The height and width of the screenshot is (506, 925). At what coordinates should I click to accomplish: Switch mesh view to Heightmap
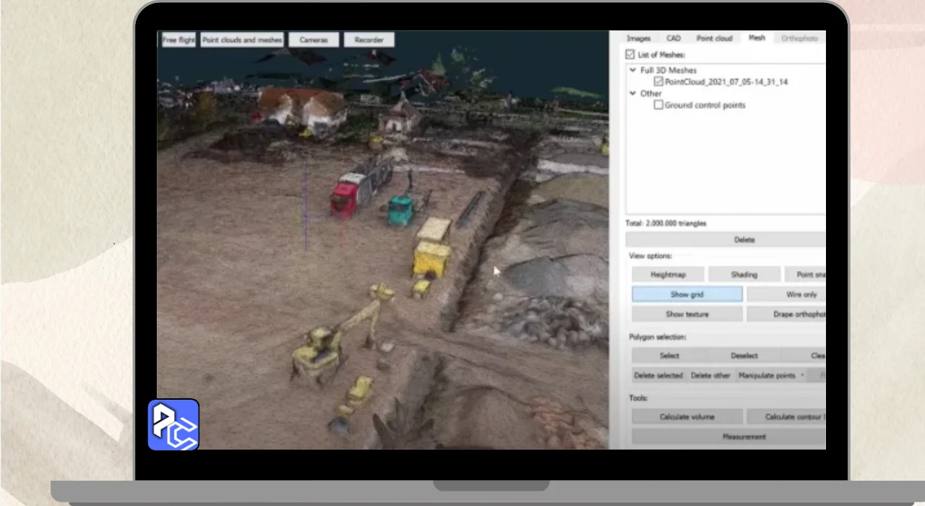point(668,275)
